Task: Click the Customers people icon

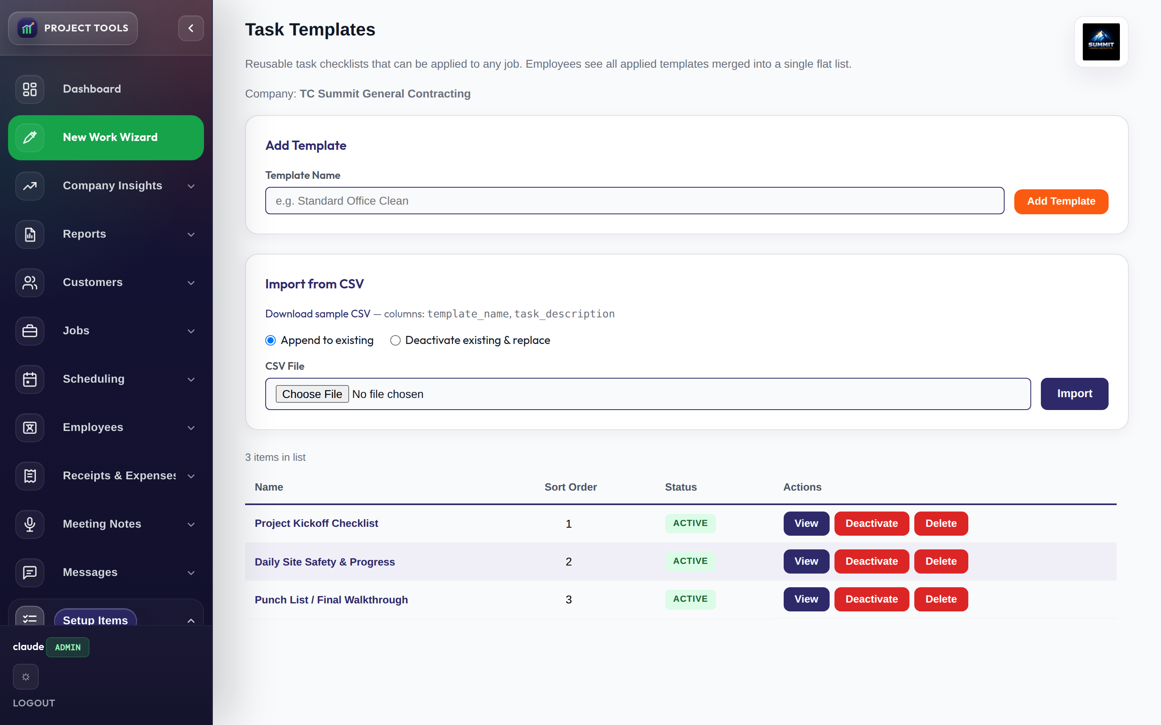Action: (x=30, y=283)
